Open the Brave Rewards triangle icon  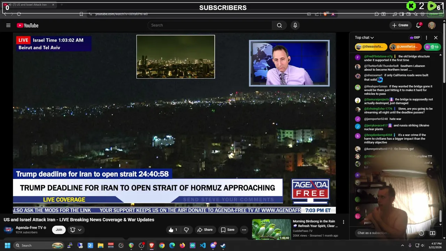click(x=333, y=14)
